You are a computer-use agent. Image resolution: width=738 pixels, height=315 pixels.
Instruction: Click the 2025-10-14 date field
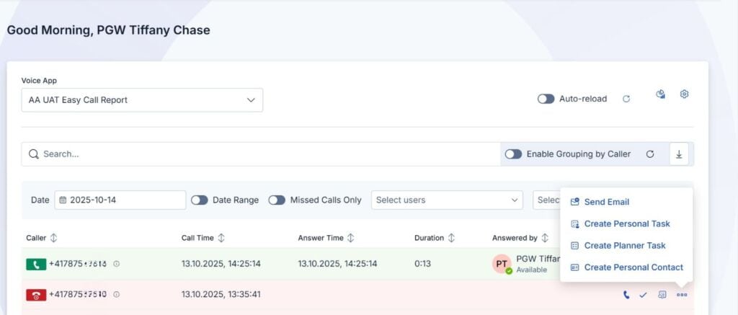pos(120,200)
